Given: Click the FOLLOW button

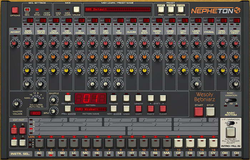Looking at the screenshot, I should [114, 98].
